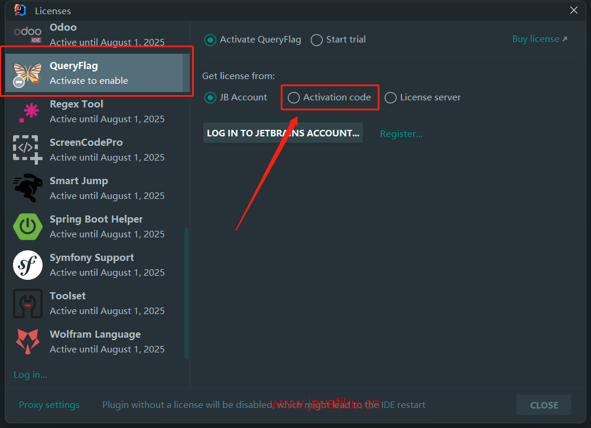Click the Symfony Support sf icon

click(x=28, y=265)
